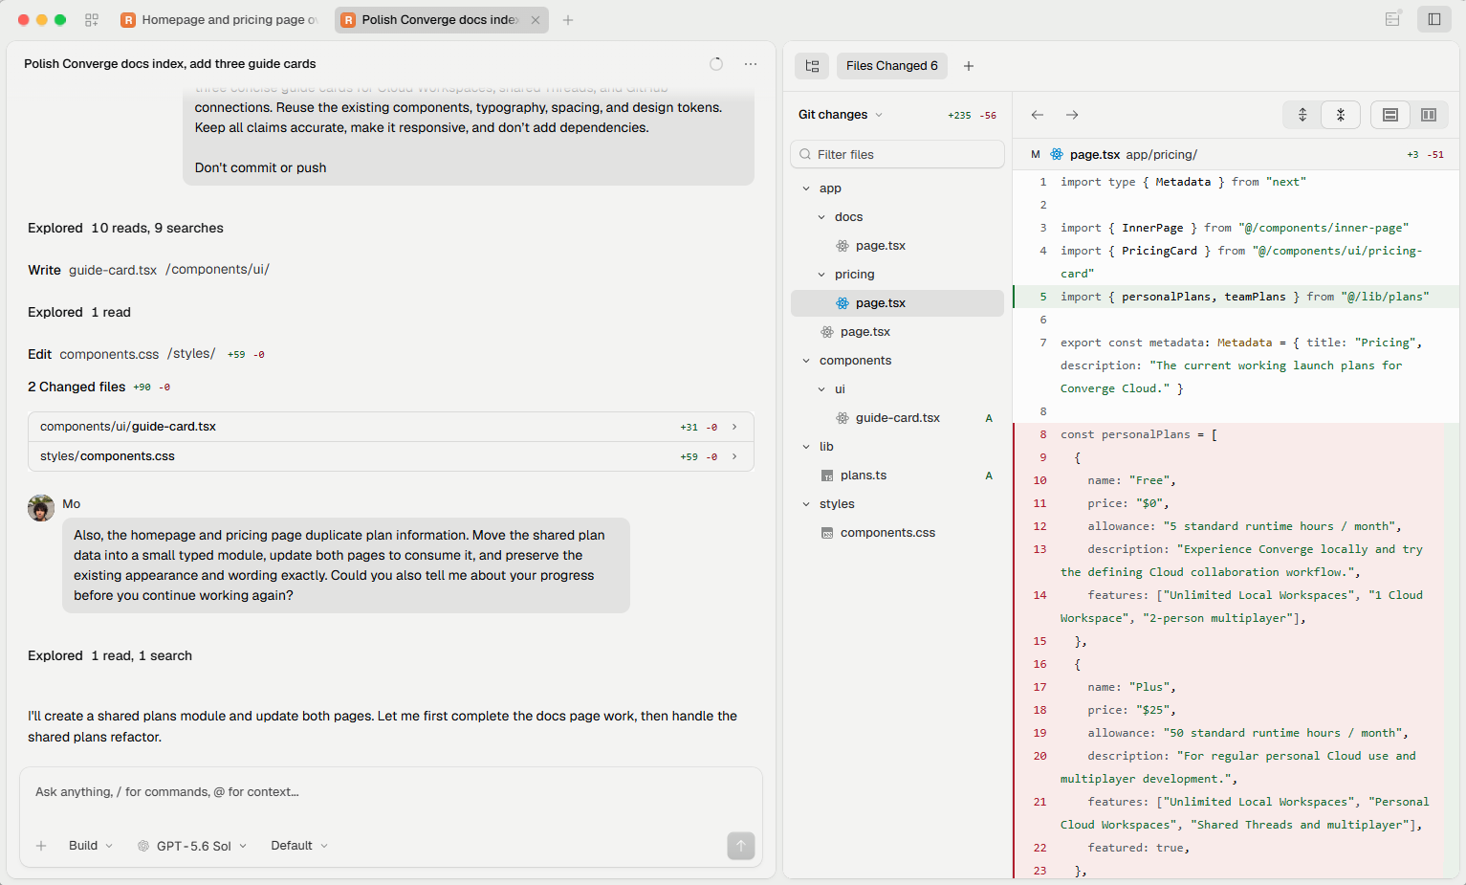
Task: Click the pricing page.tsx React file icon
Action: coord(842,303)
